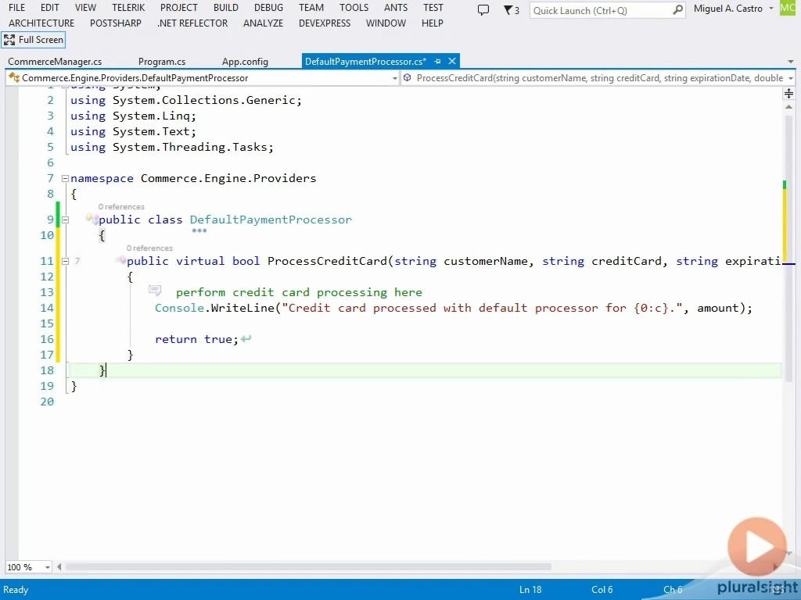Open the TOOLS menu
The width and height of the screenshot is (801, 600).
[354, 8]
